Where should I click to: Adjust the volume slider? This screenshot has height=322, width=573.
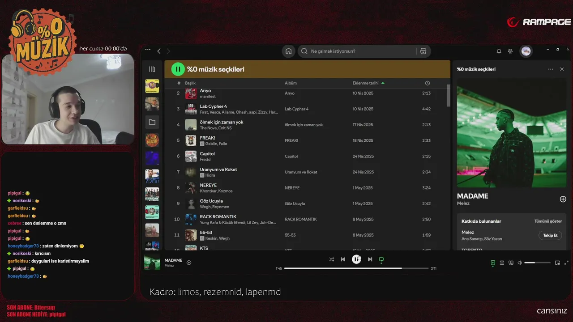537,263
